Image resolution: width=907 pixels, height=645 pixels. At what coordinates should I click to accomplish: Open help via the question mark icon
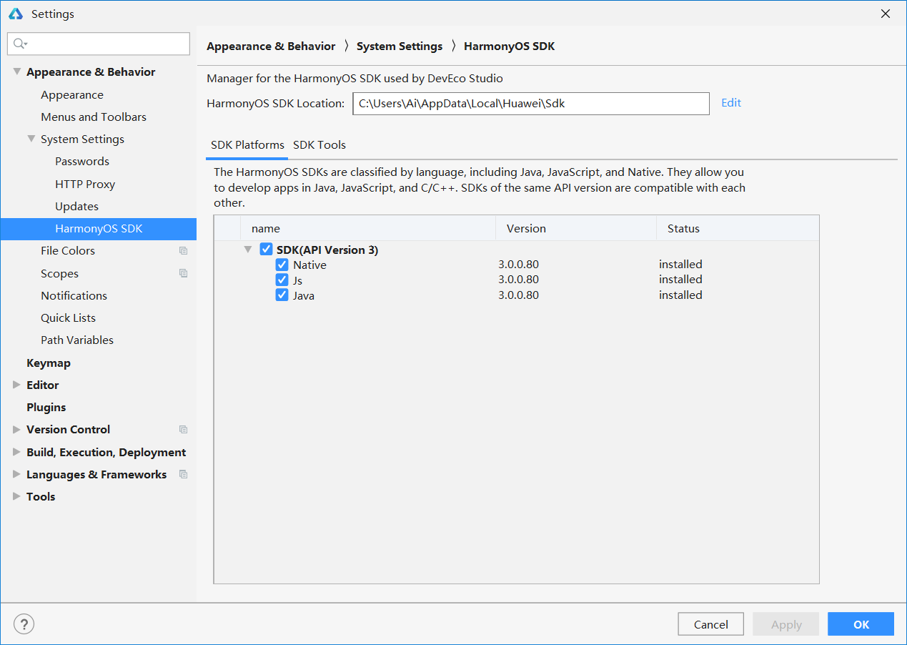point(24,624)
